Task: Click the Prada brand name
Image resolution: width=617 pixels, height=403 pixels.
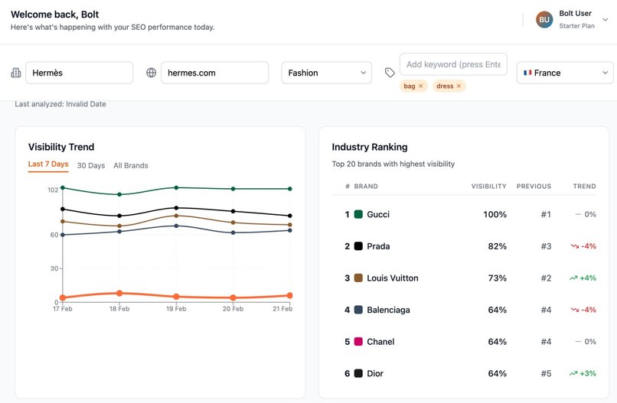Action: click(378, 246)
